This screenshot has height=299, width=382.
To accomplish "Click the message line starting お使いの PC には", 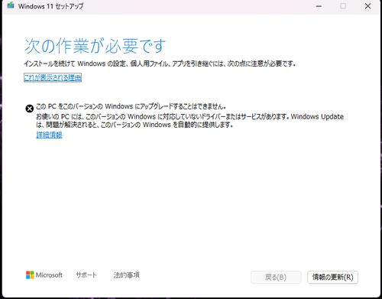I will (x=189, y=117).
